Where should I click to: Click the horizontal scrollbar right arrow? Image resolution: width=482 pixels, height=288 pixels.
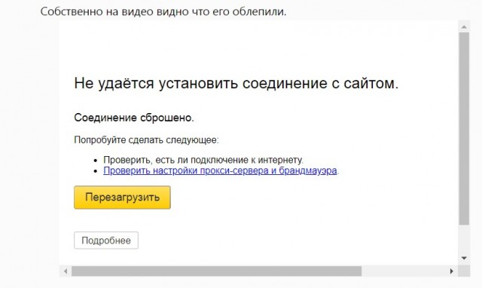click(x=452, y=271)
